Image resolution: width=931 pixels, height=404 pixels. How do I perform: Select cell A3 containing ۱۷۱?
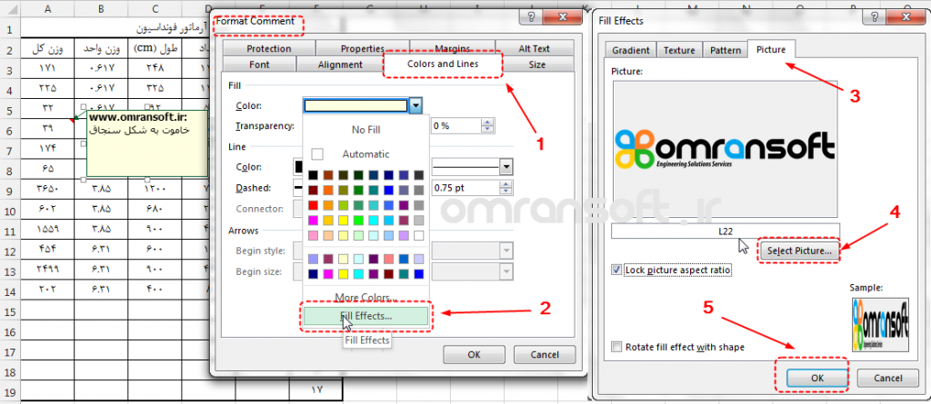point(47,68)
